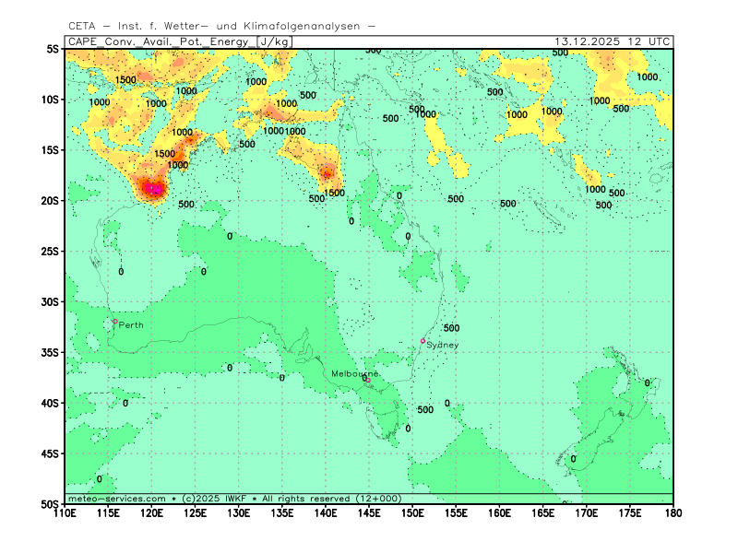Image resolution: width=738 pixels, height=553 pixels.
Task: Click the 0 label in bottom-left corner
Action: [x=100, y=479]
